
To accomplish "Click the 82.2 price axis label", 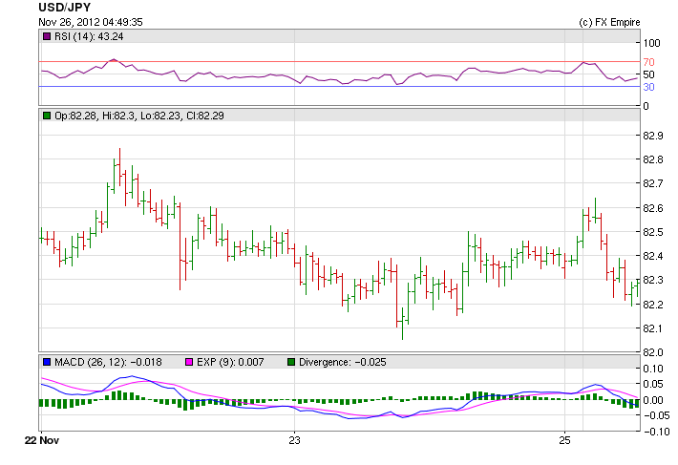I will coord(653,305).
